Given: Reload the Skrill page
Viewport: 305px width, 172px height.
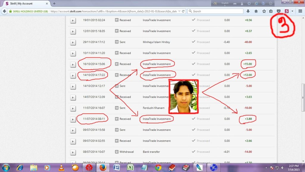Looking at the screenshot, I should (183, 11).
